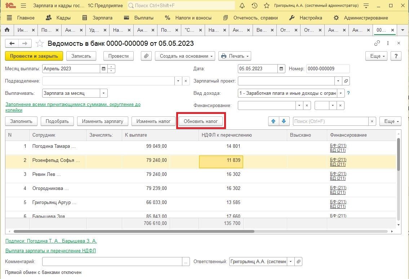This screenshot has height=279, width=409.
Task: Open the main window settings icon
Action: (x=366, y=5)
